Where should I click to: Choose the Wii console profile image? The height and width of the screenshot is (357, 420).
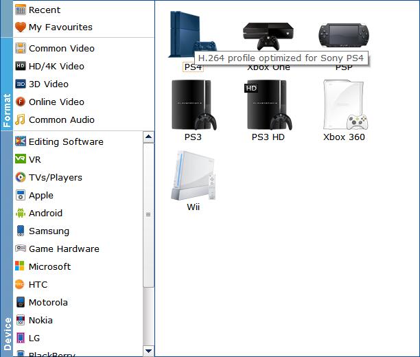193,176
